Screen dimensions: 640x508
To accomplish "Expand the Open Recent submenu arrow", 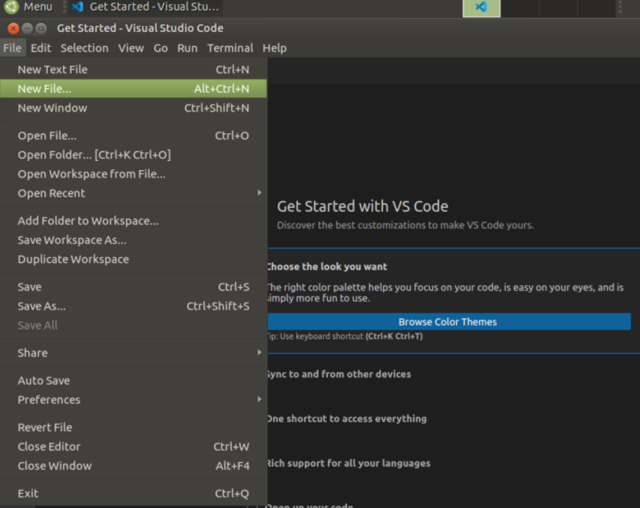I will point(259,193).
